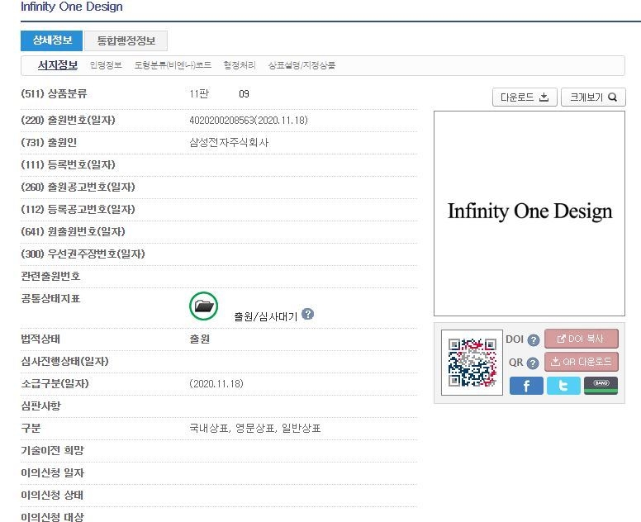The height and width of the screenshot is (522, 641).
Task: Click the 이의신청 일자 label
Action: (x=52, y=472)
